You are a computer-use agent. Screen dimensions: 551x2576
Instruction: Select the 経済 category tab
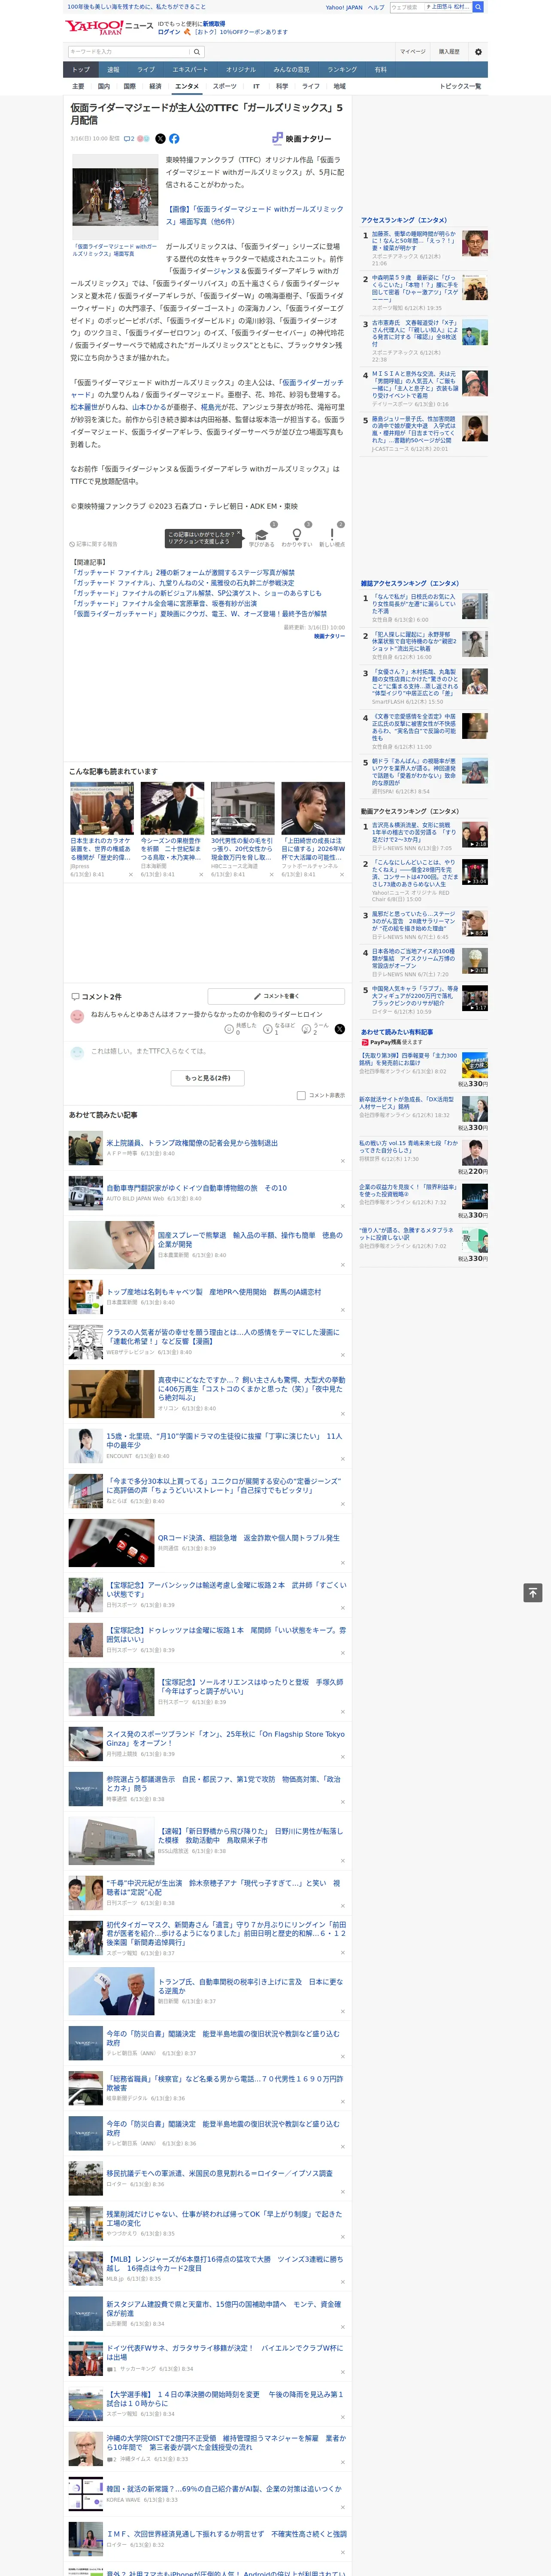click(x=155, y=87)
